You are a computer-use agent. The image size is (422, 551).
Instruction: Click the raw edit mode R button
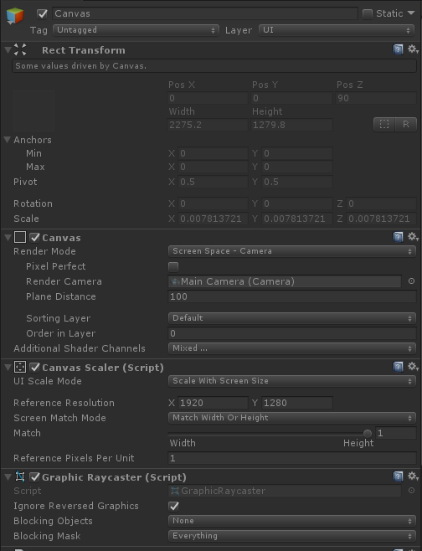[x=406, y=125]
